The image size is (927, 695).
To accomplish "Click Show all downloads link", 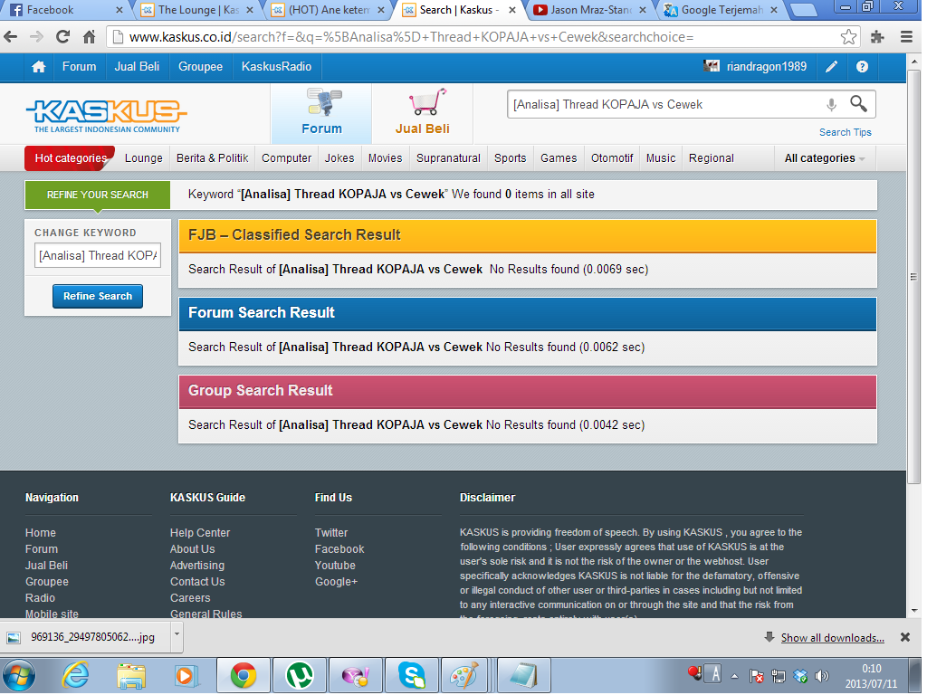I will pyautogui.click(x=832, y=638).
